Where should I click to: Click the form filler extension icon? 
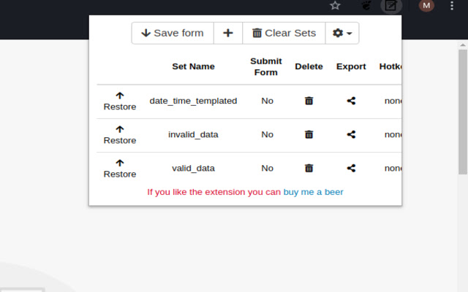(x=390, y=6)
